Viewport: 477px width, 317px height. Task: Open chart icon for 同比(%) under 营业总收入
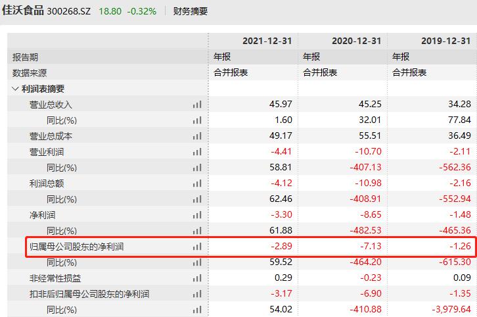coord(197,120)
